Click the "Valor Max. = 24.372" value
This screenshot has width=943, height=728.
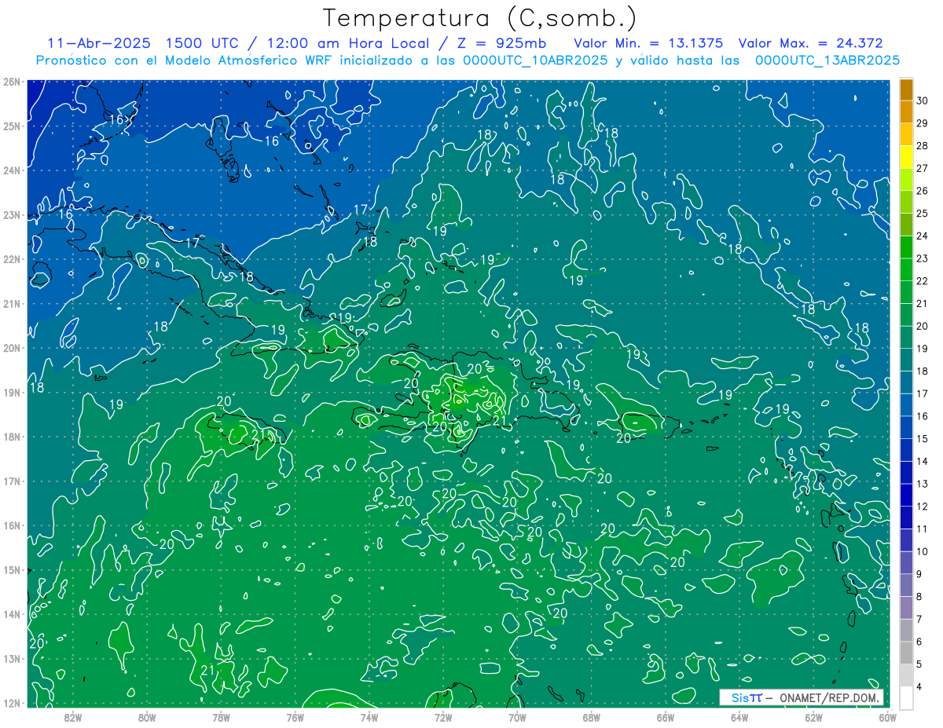pyautogui.click(x=810, y=43)
